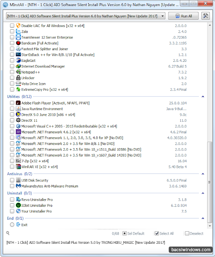Screen dimensions: 215x257
Task: Click the Deselect option
Action: point(194,233)
